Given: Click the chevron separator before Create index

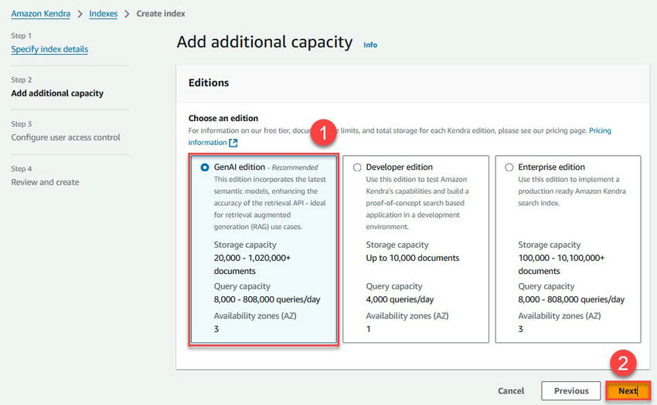Looking at the screenshot, I should click(128, 14).
